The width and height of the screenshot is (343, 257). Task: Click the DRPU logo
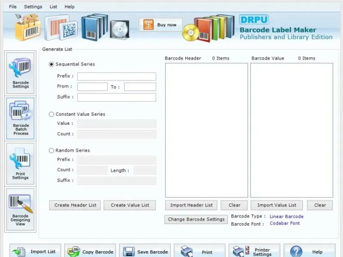click(254, 20)
